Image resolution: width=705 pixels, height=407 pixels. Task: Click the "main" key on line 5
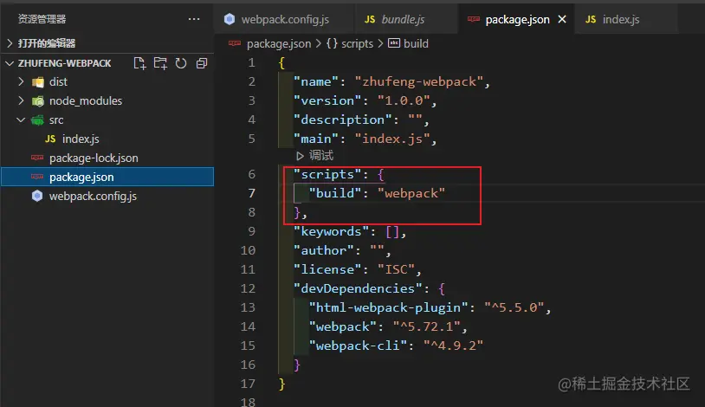pyautogui.click(x=315, y=139)
